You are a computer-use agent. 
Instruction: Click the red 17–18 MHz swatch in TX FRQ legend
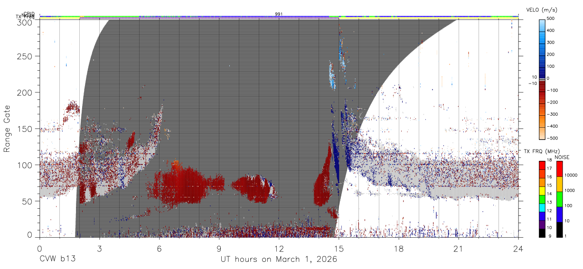point(542,166)
